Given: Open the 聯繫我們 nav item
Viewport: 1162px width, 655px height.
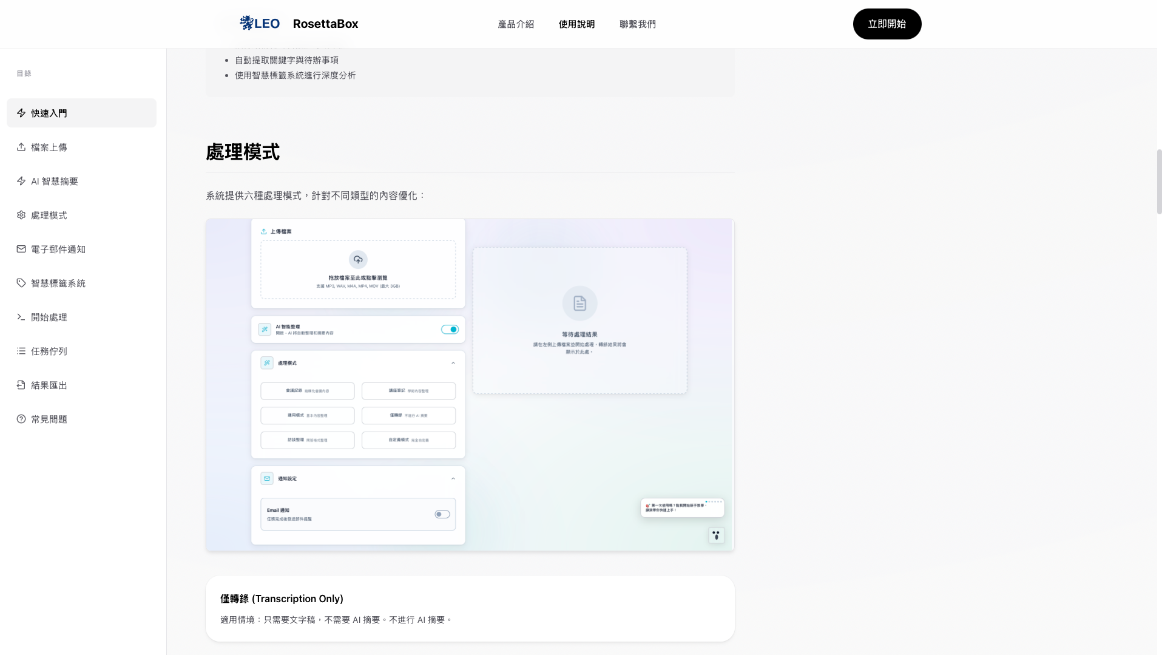Looking at the screenshot, I should (x=637, y=24).
